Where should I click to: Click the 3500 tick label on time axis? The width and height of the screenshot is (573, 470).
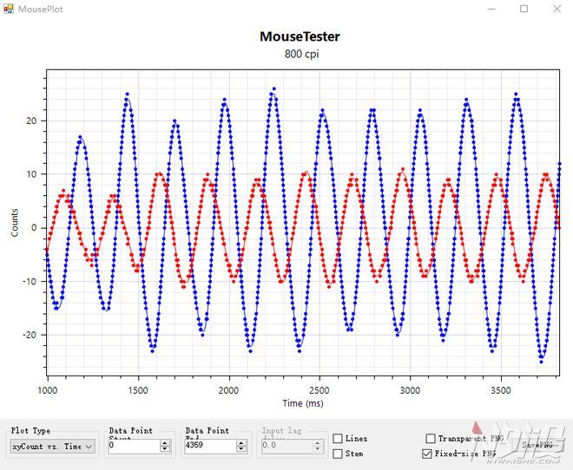click(x=500, y=390)
